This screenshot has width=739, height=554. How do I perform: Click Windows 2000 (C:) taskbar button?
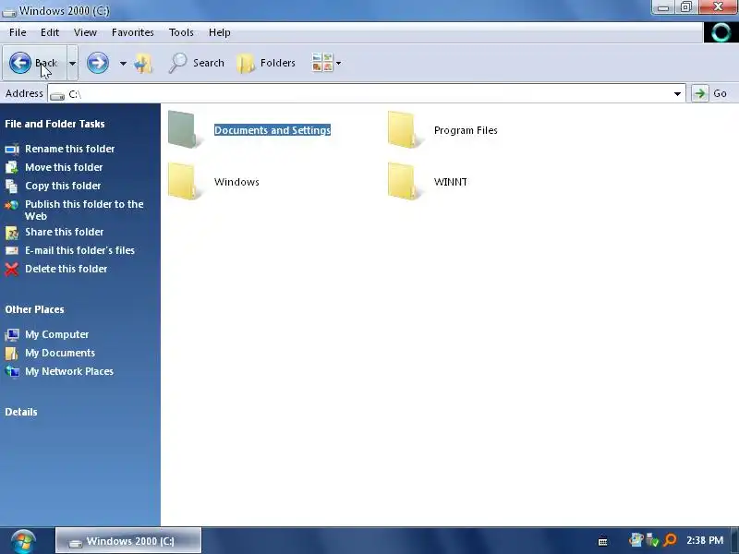click(128, 540)
